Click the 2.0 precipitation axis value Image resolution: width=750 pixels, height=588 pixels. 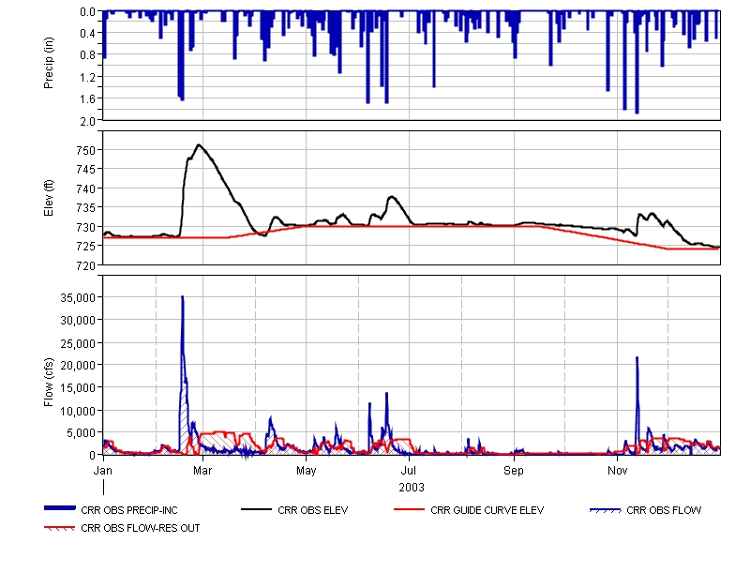pyautogui.click(x=87, y=121)
